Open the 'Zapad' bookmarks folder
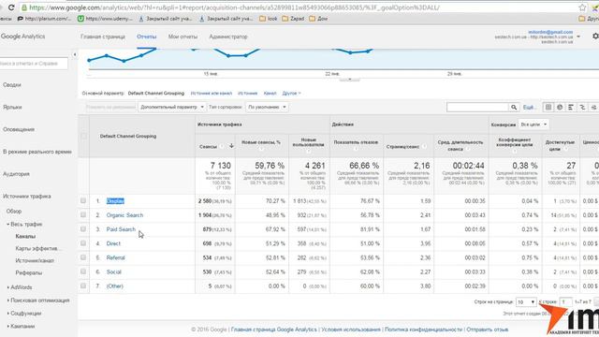599x337 pixels. [x=293, y=19]
